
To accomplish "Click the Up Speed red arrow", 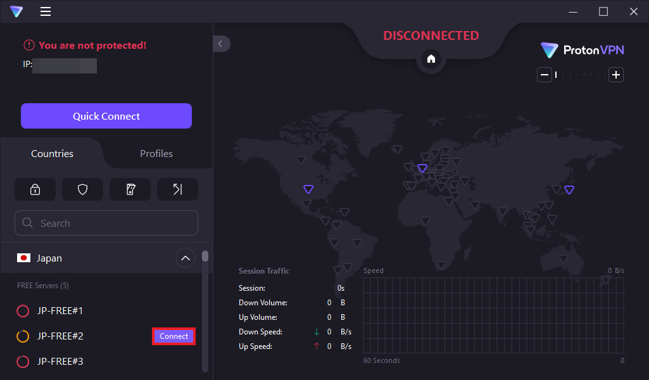I will (x=317, y=346).
